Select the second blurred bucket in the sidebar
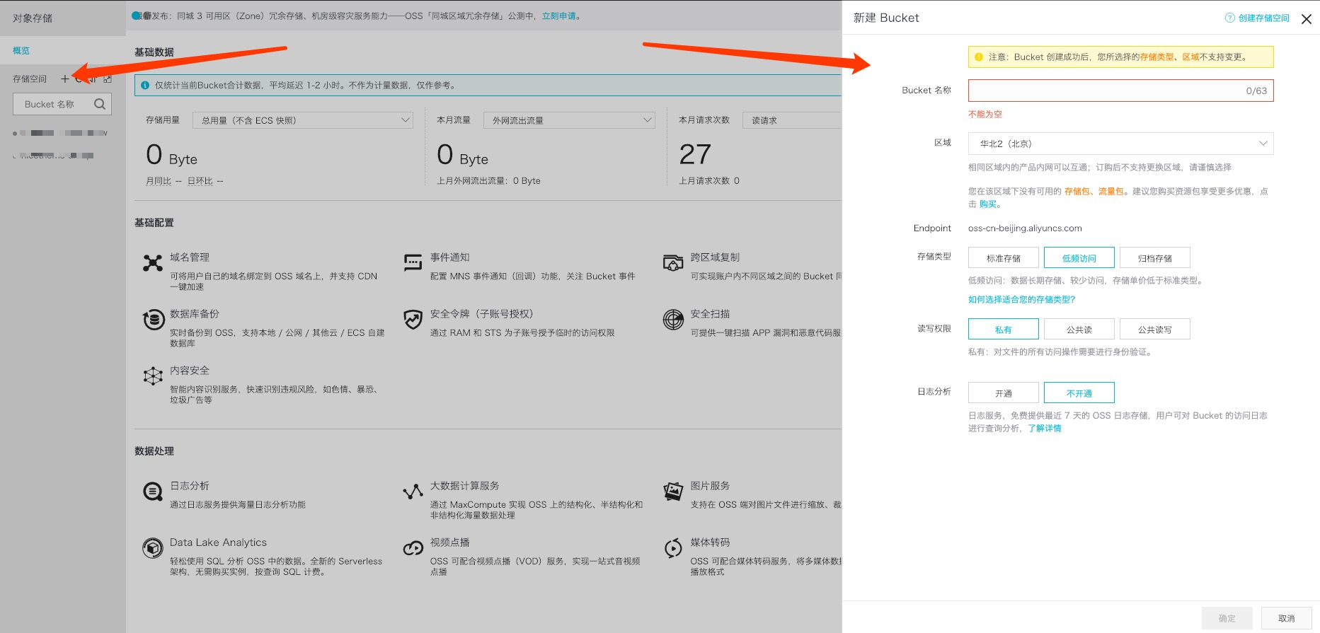This screenshot has width=1320, height=633. tap(53, 155)
